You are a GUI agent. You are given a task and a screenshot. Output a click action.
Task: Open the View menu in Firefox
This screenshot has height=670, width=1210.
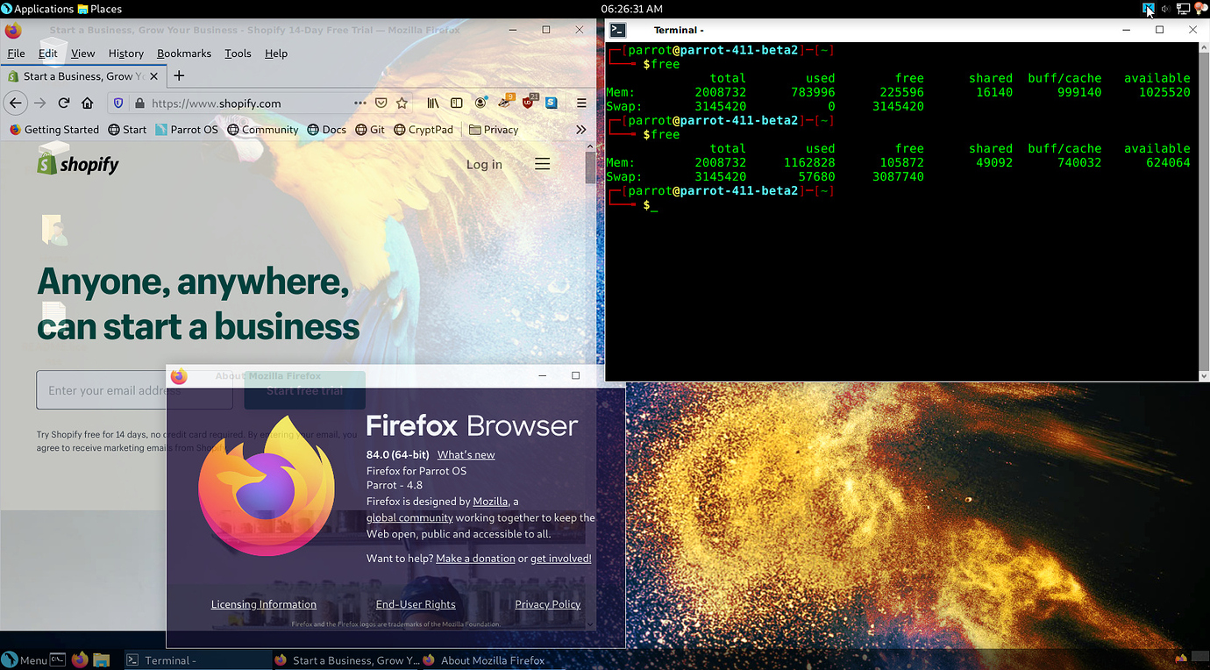pos(82,53)
